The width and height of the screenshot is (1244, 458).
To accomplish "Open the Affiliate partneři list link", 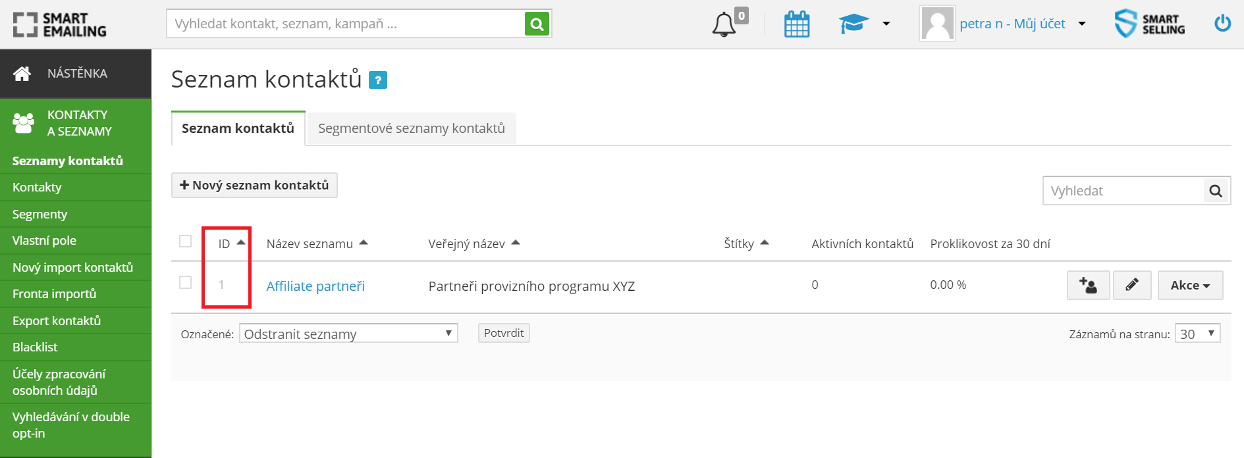I will coord(315,286).
